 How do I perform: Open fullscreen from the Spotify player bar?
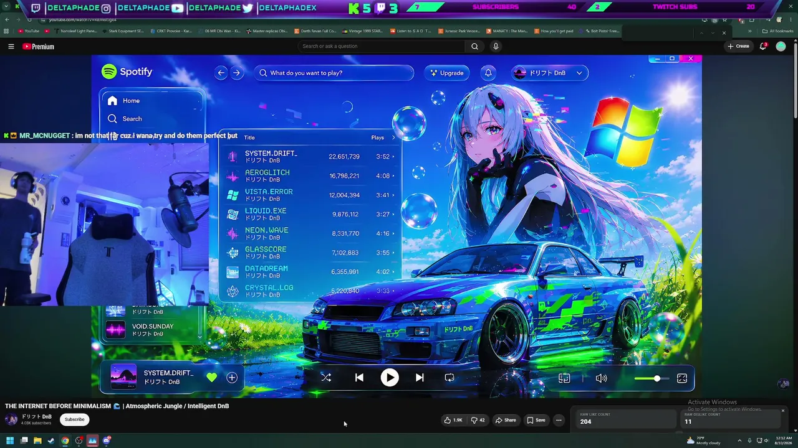click(682, 378)
